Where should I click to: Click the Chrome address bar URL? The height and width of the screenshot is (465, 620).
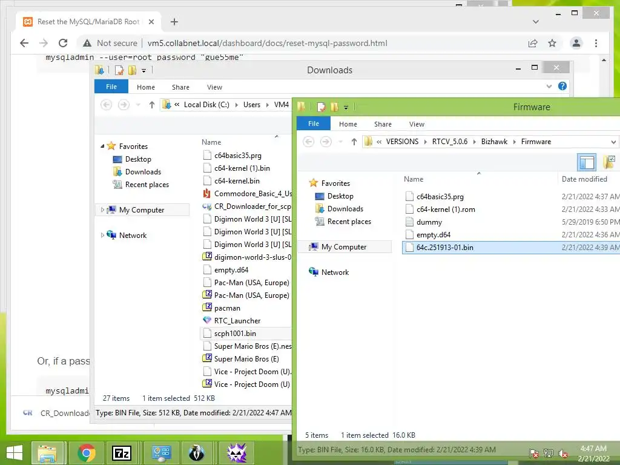(x=267, y=43)
